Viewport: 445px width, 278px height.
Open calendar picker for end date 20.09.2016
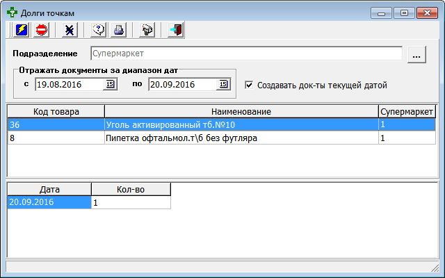[x=223, y=84]
